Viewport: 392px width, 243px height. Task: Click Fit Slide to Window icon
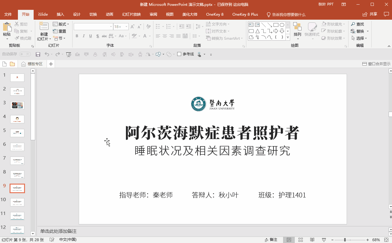(386, 240)
